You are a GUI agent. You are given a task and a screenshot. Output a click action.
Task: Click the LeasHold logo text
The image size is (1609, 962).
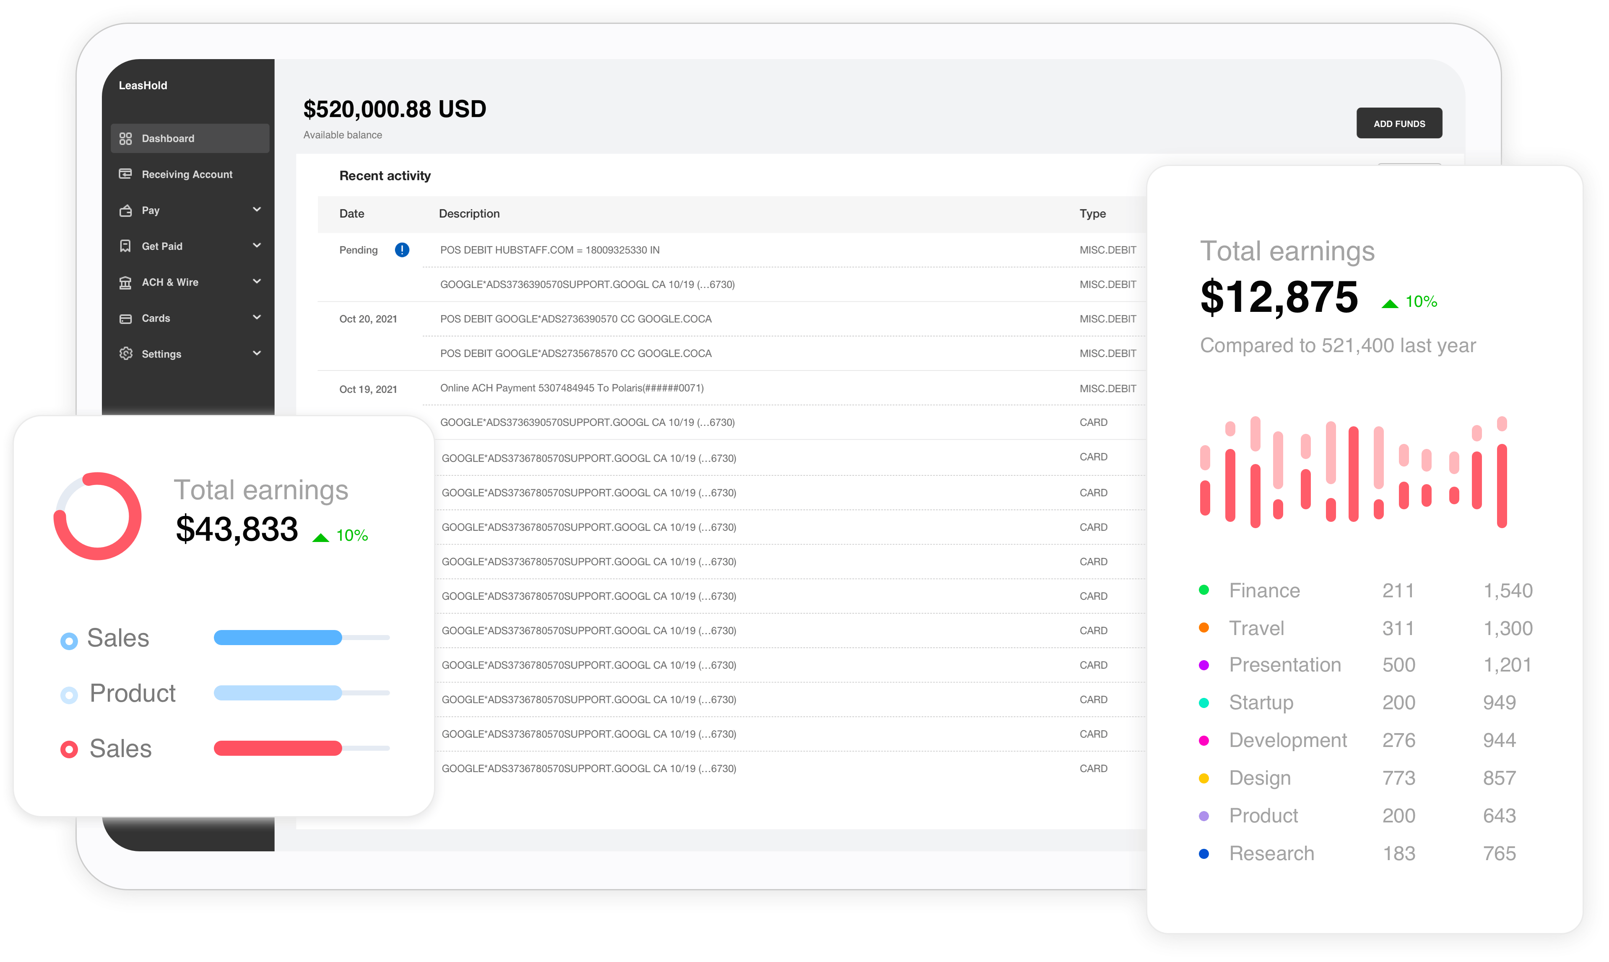point(143,86)
